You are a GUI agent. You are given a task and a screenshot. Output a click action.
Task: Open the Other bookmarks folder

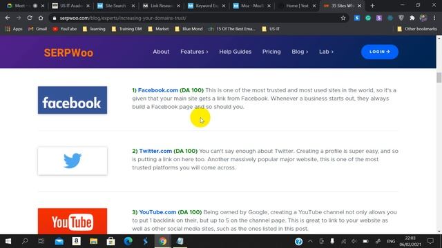click(417, 29)
